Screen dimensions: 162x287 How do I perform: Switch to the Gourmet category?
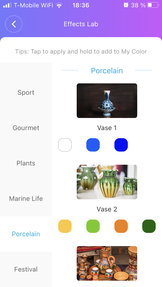tap(26, 128)
